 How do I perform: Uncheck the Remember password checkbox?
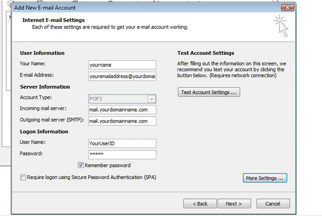(81, 165)
